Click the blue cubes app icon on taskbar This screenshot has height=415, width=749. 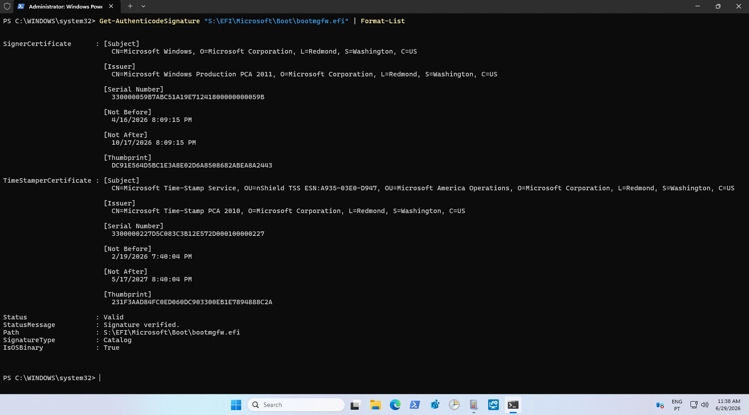coord(435,405)
